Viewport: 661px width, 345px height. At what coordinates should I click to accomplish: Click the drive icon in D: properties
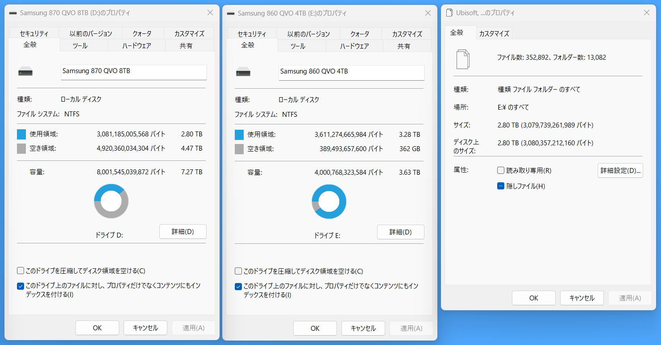(x=25, y=72)
